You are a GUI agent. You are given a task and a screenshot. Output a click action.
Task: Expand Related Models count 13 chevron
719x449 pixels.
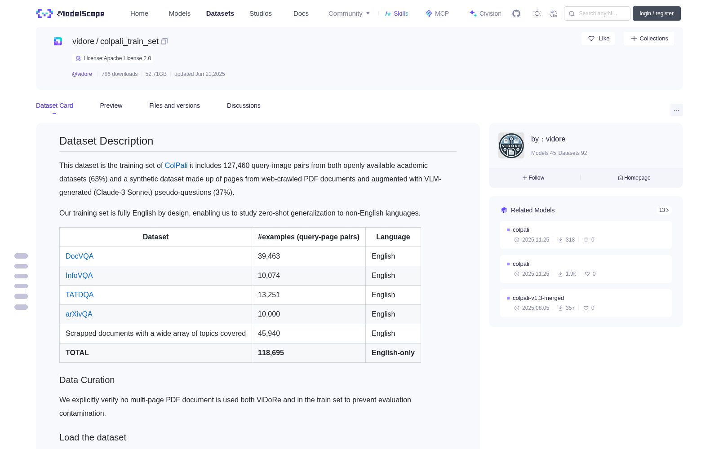click(664, 210)
